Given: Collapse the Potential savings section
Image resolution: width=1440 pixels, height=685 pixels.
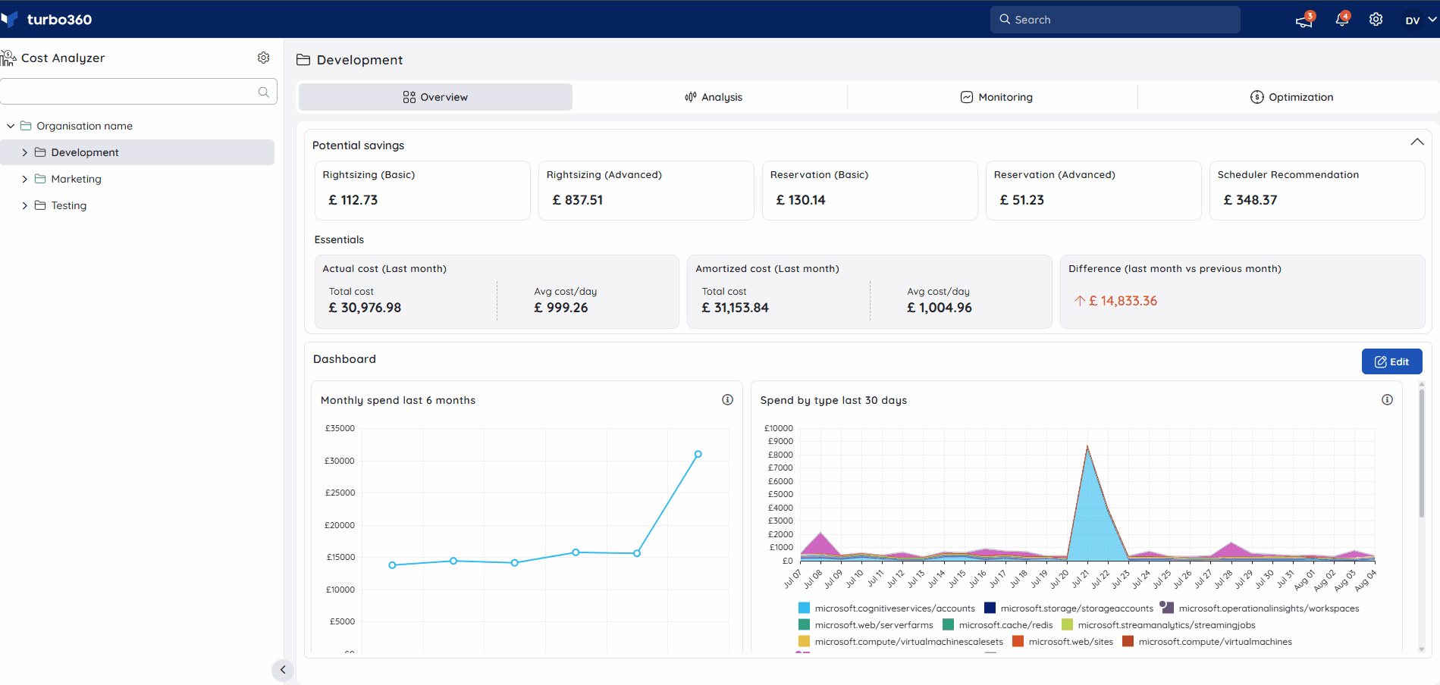Looking at the screenshot, I should pyautogui.click(x=1416, y=142).
